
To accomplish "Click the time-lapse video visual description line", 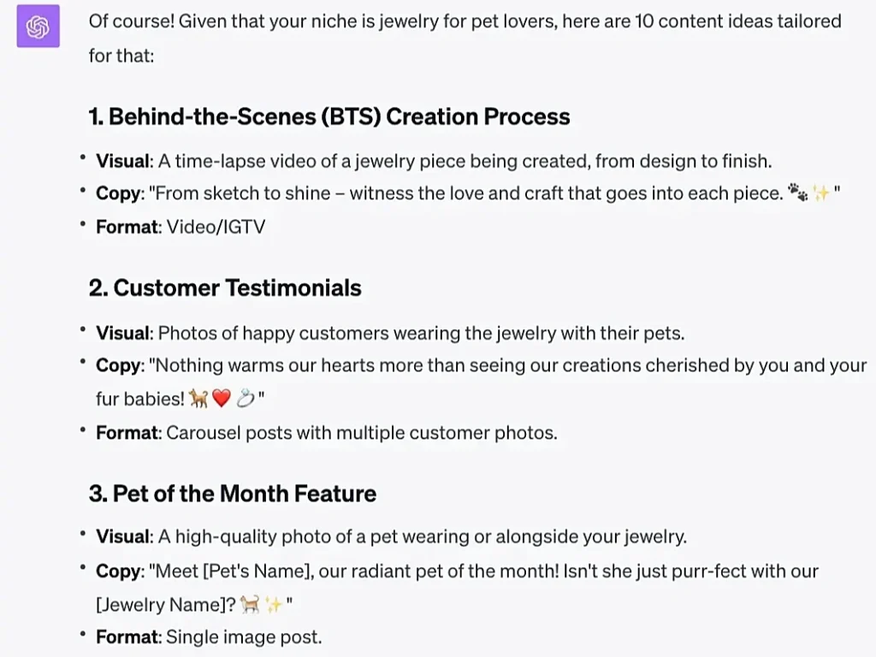I will point(434,161).
